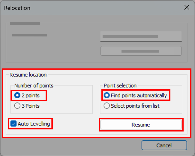Click the 'Select points from list' label text

135,106
